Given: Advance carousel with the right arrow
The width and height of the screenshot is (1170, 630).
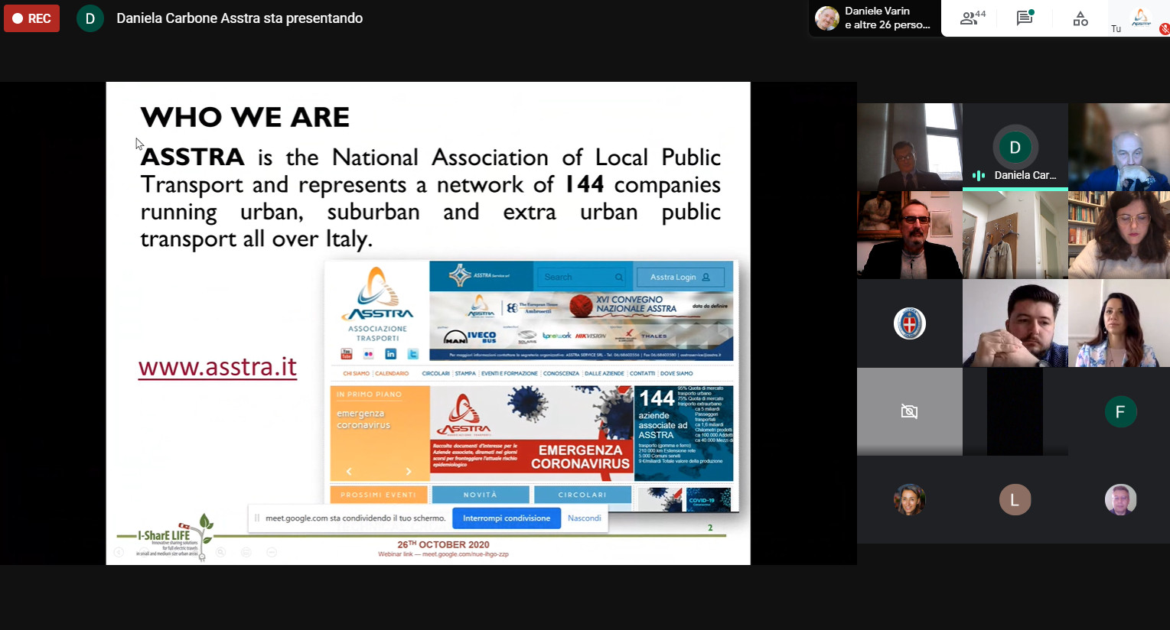Looking at the screenshot, I should click(x=408, y=471).
